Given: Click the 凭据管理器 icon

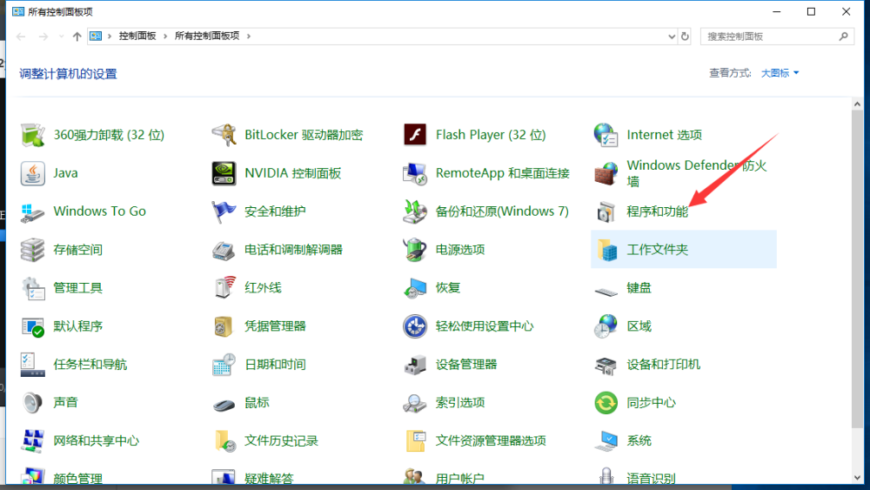Looking at the screenshot, I should (224, 326).
